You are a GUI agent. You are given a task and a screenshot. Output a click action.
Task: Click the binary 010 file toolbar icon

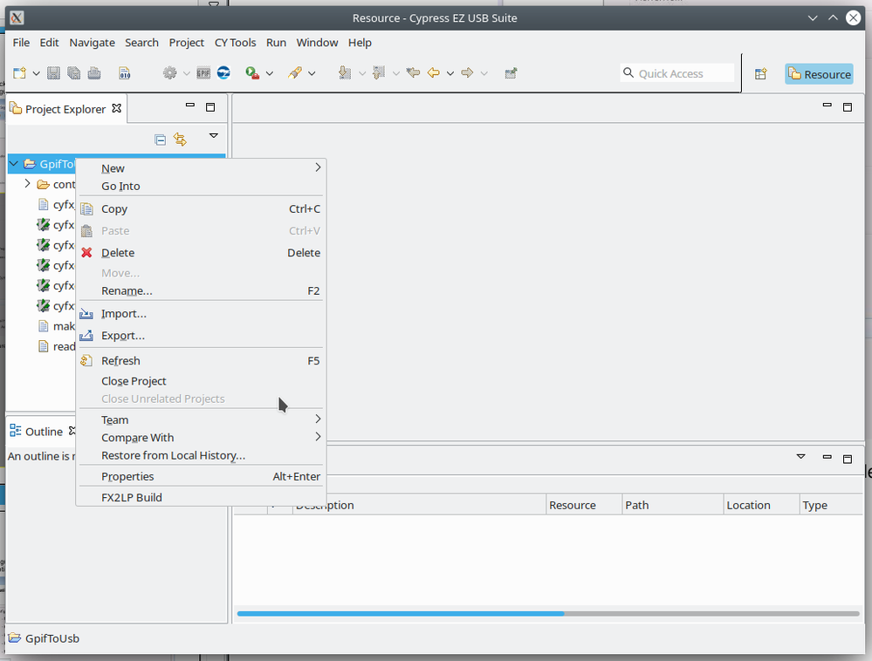125,72
